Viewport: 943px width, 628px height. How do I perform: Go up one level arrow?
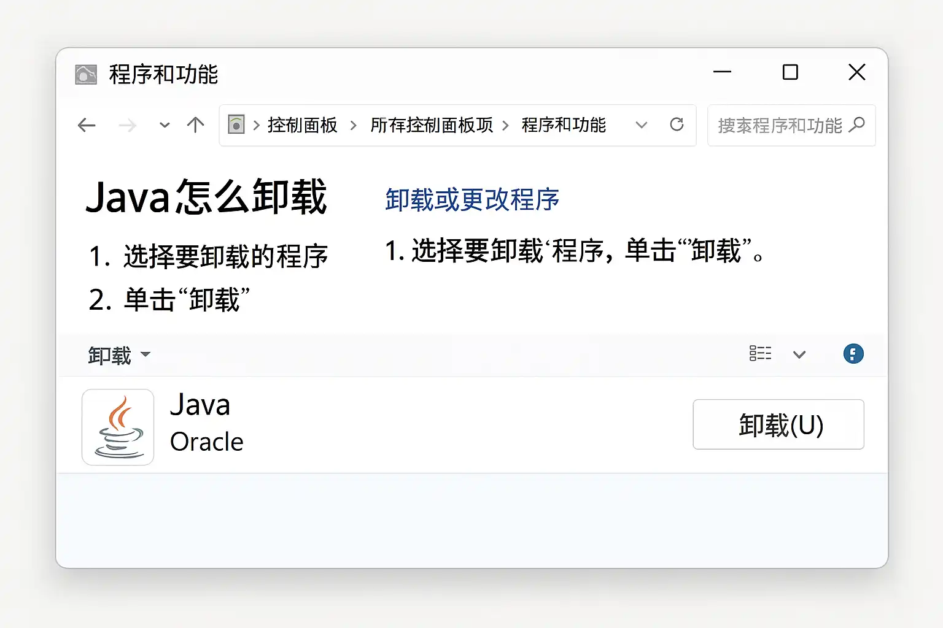pyautogui.click(x=195, y=125)
